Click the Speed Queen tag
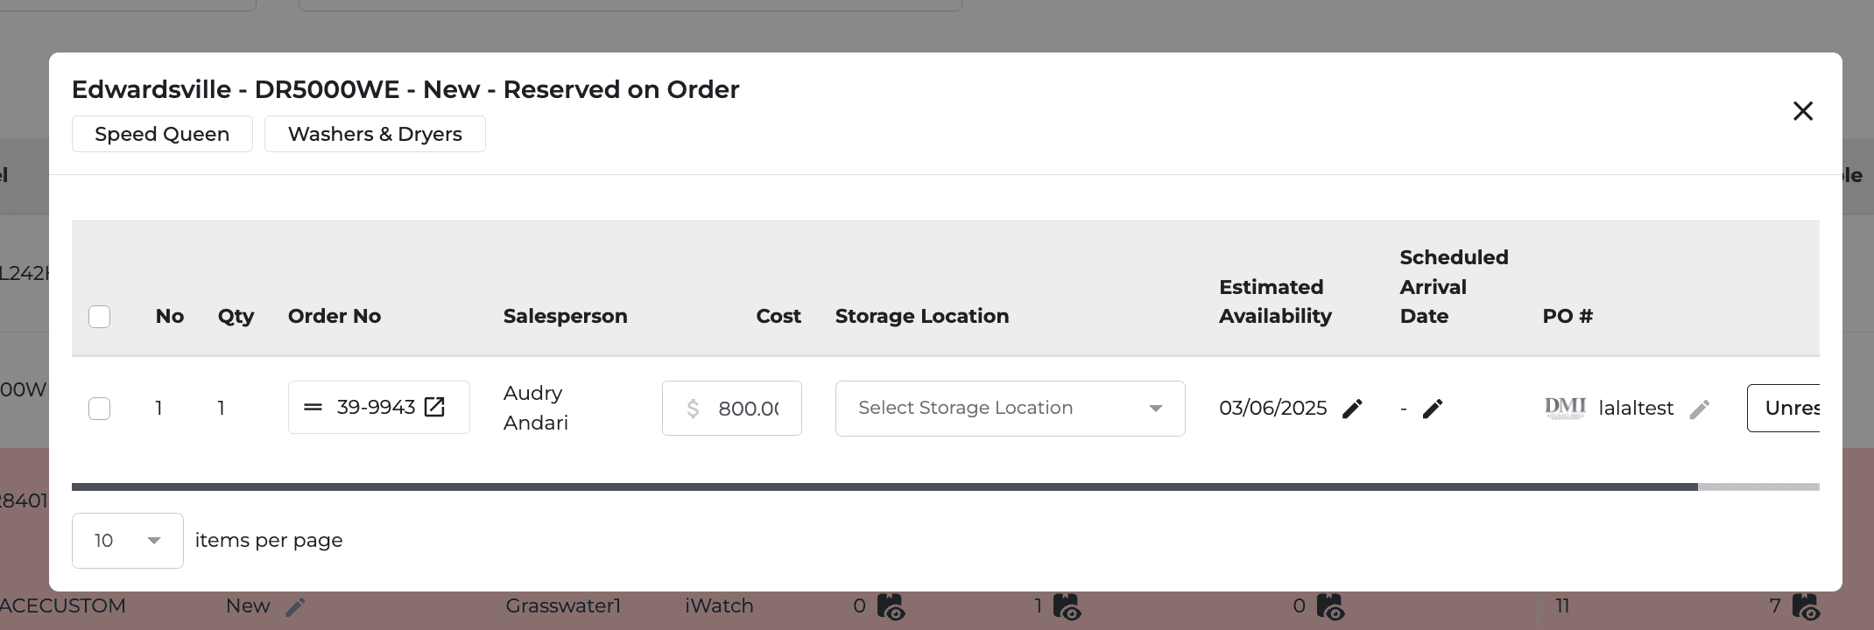Screen dimensions: 1874x630 coord(162,134)
